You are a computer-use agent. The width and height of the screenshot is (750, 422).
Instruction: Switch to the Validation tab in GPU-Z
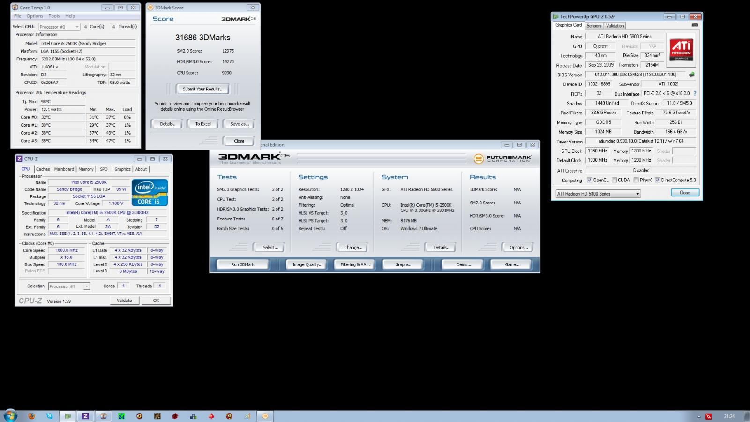click(x=615, y=26)
